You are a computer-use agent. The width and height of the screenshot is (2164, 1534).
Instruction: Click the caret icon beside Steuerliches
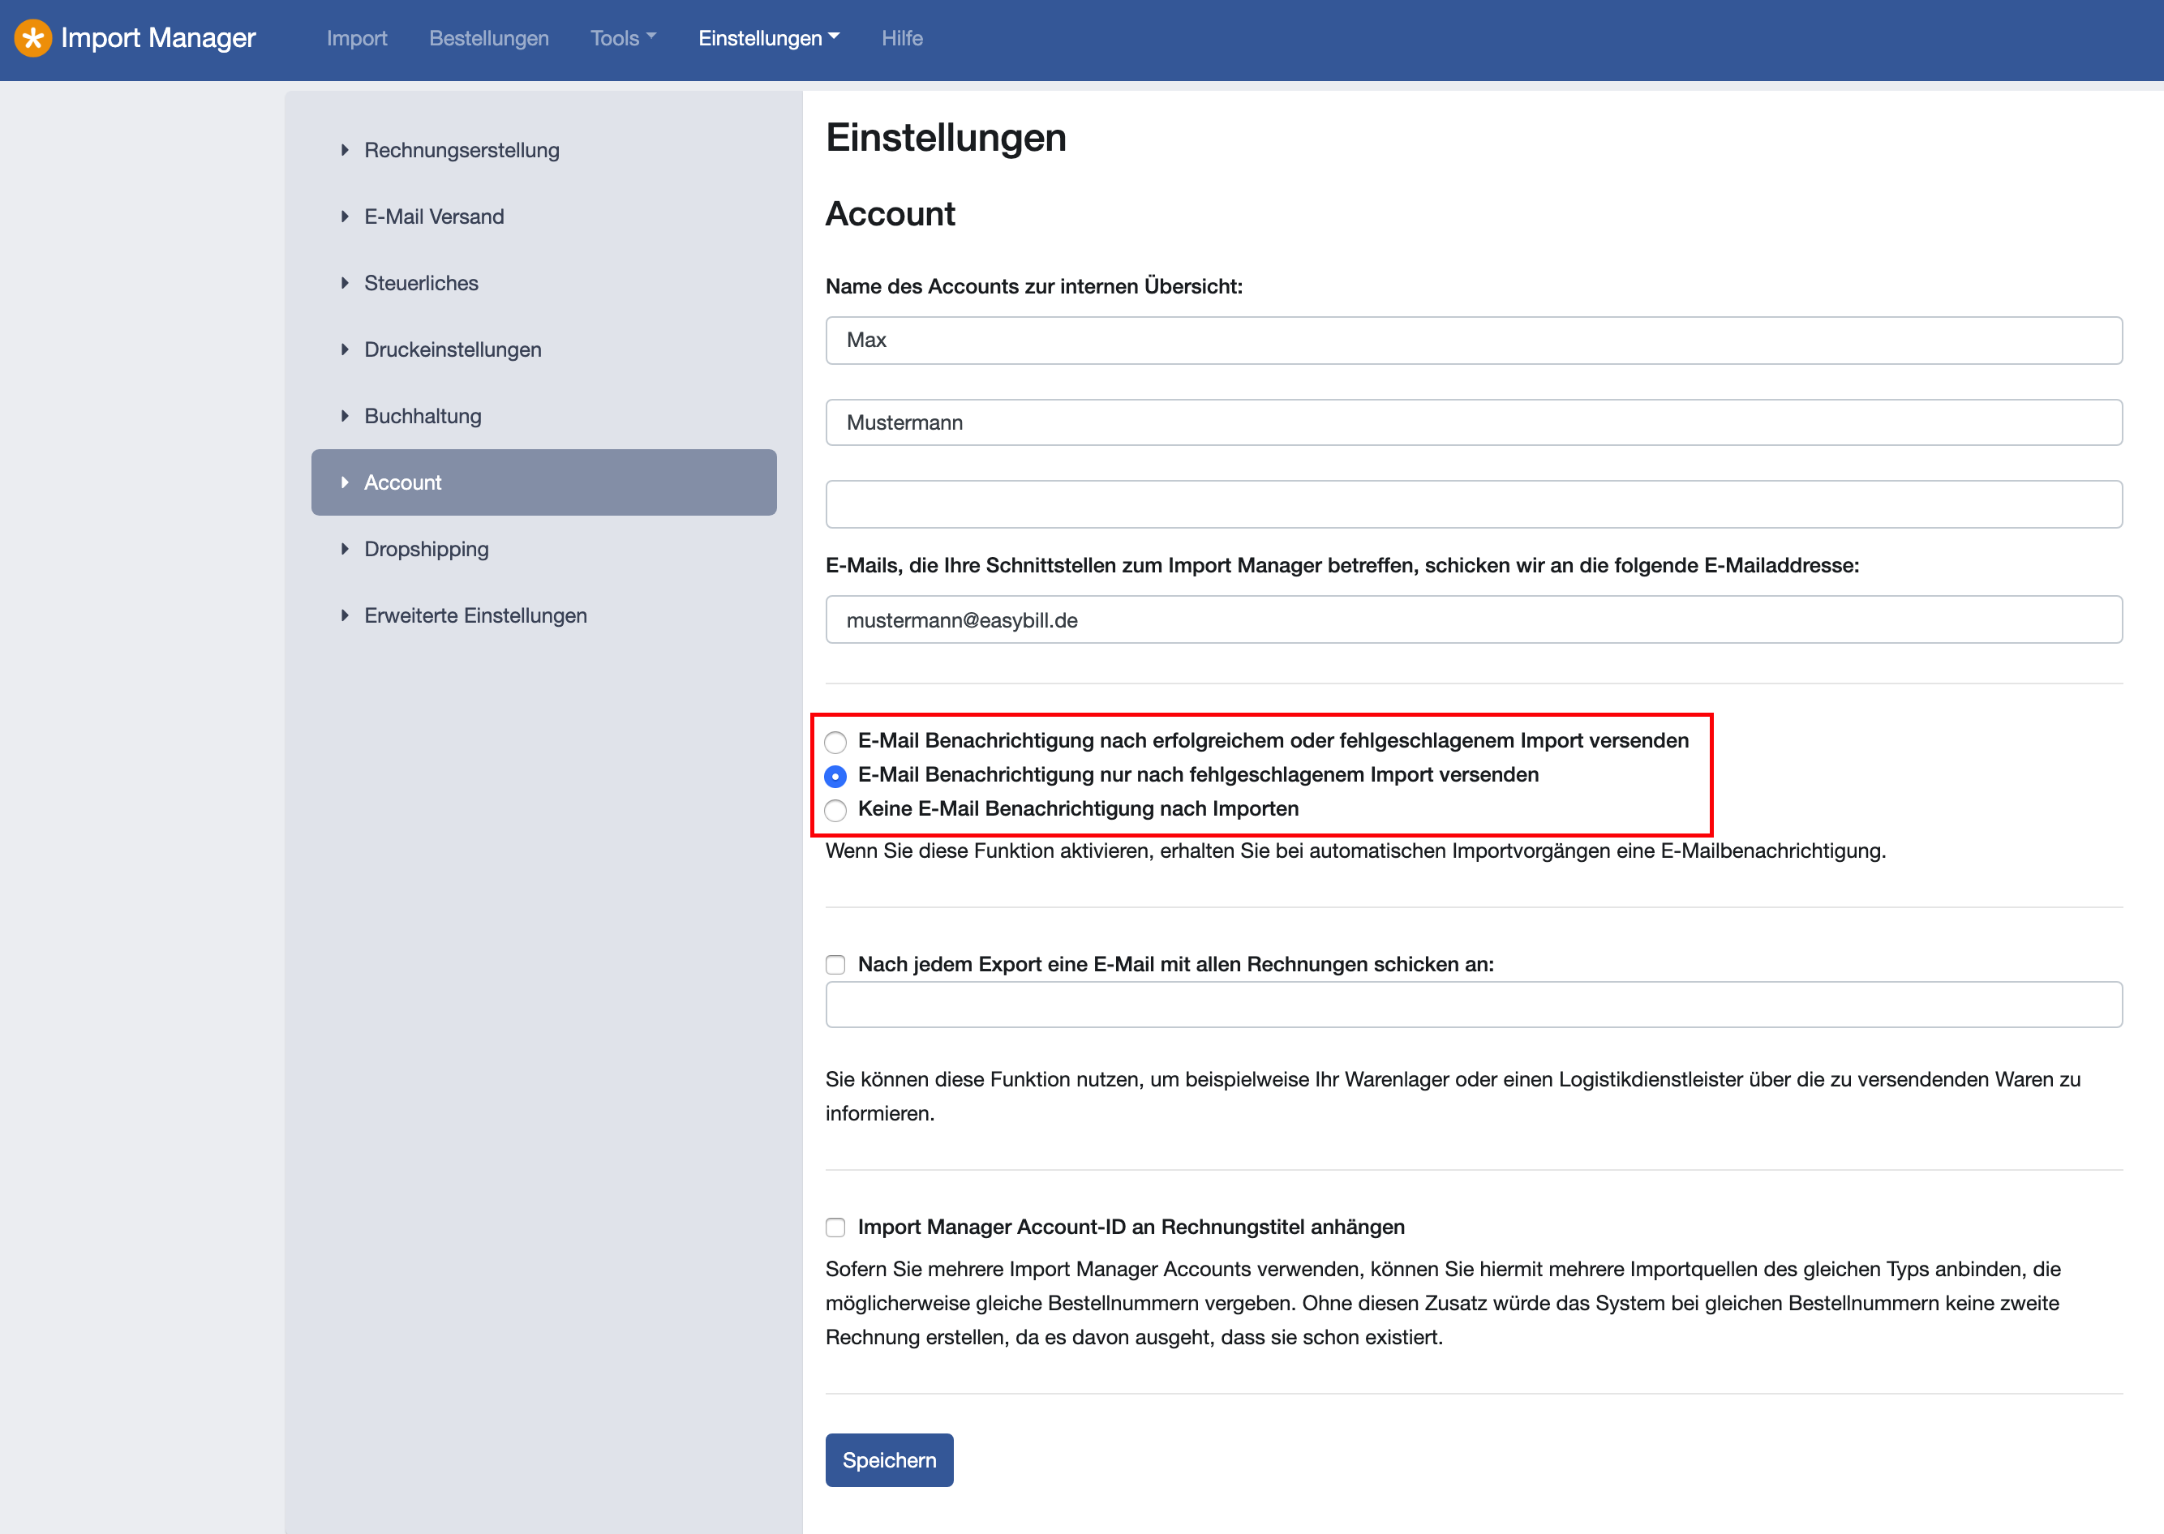(345, 282)
